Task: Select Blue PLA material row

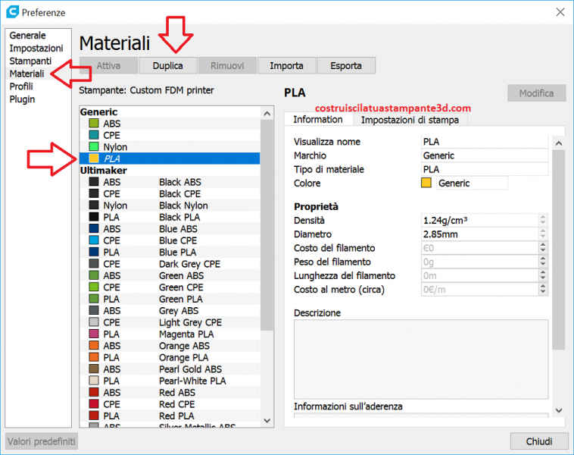Action: [170, 253]
